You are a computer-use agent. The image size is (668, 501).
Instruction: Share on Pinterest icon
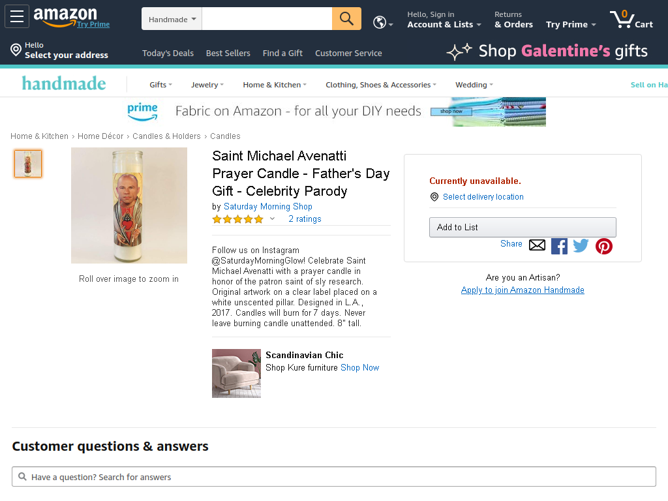(x=603, y=246)
